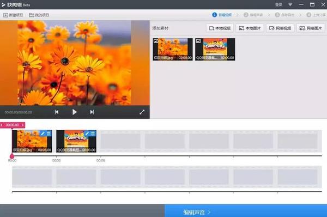Delete the flower clip with trash icon

pyautogui.click(x=49, y=134)
